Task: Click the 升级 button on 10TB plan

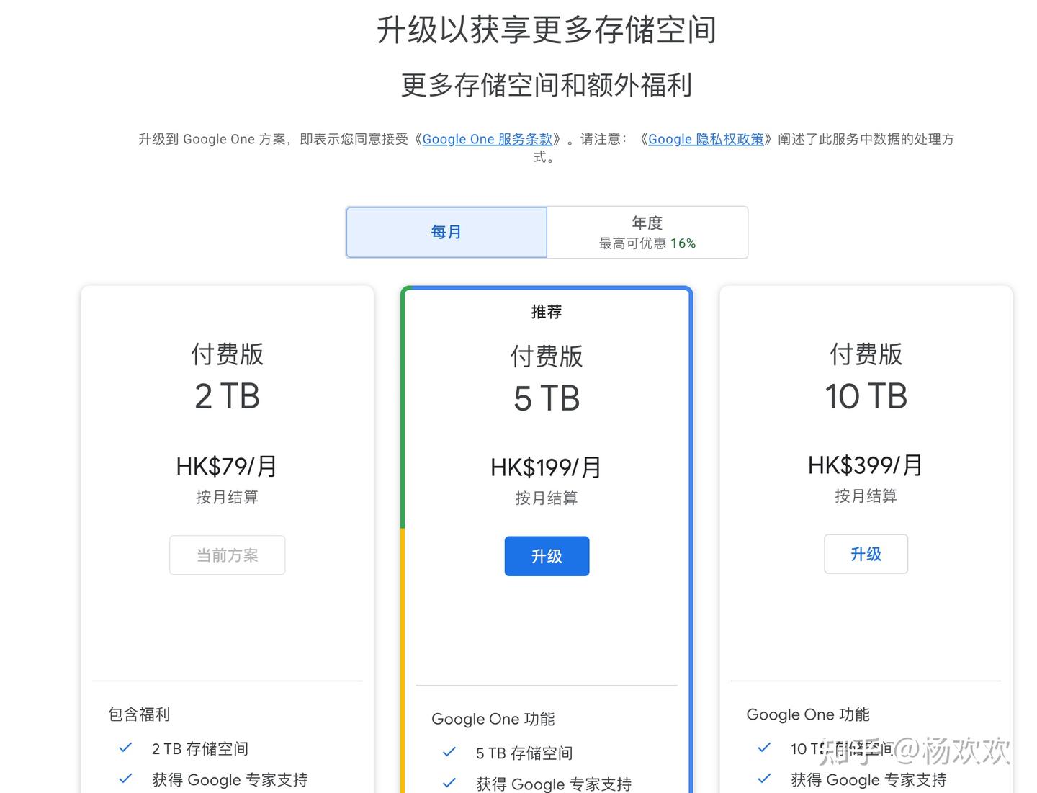Action: click(x=866, y=554)
